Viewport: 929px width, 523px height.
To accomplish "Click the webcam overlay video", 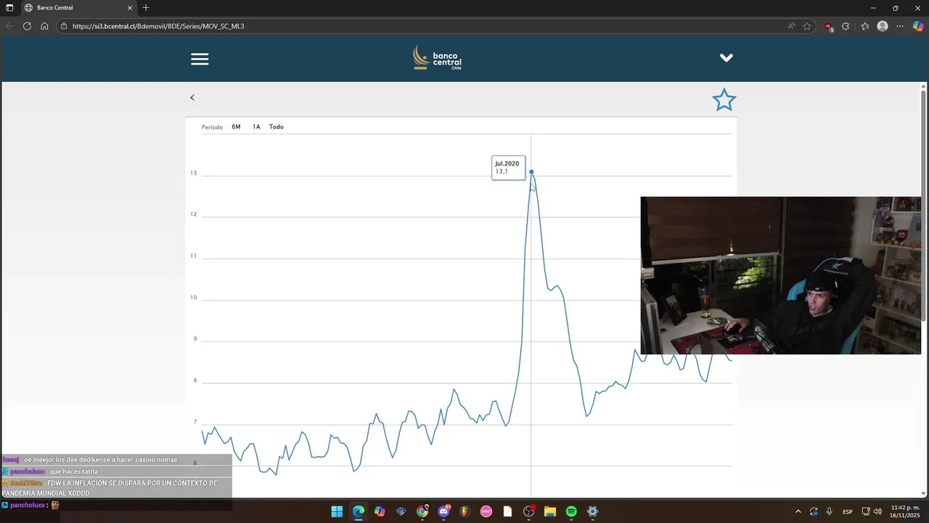I will click(780, 275).
